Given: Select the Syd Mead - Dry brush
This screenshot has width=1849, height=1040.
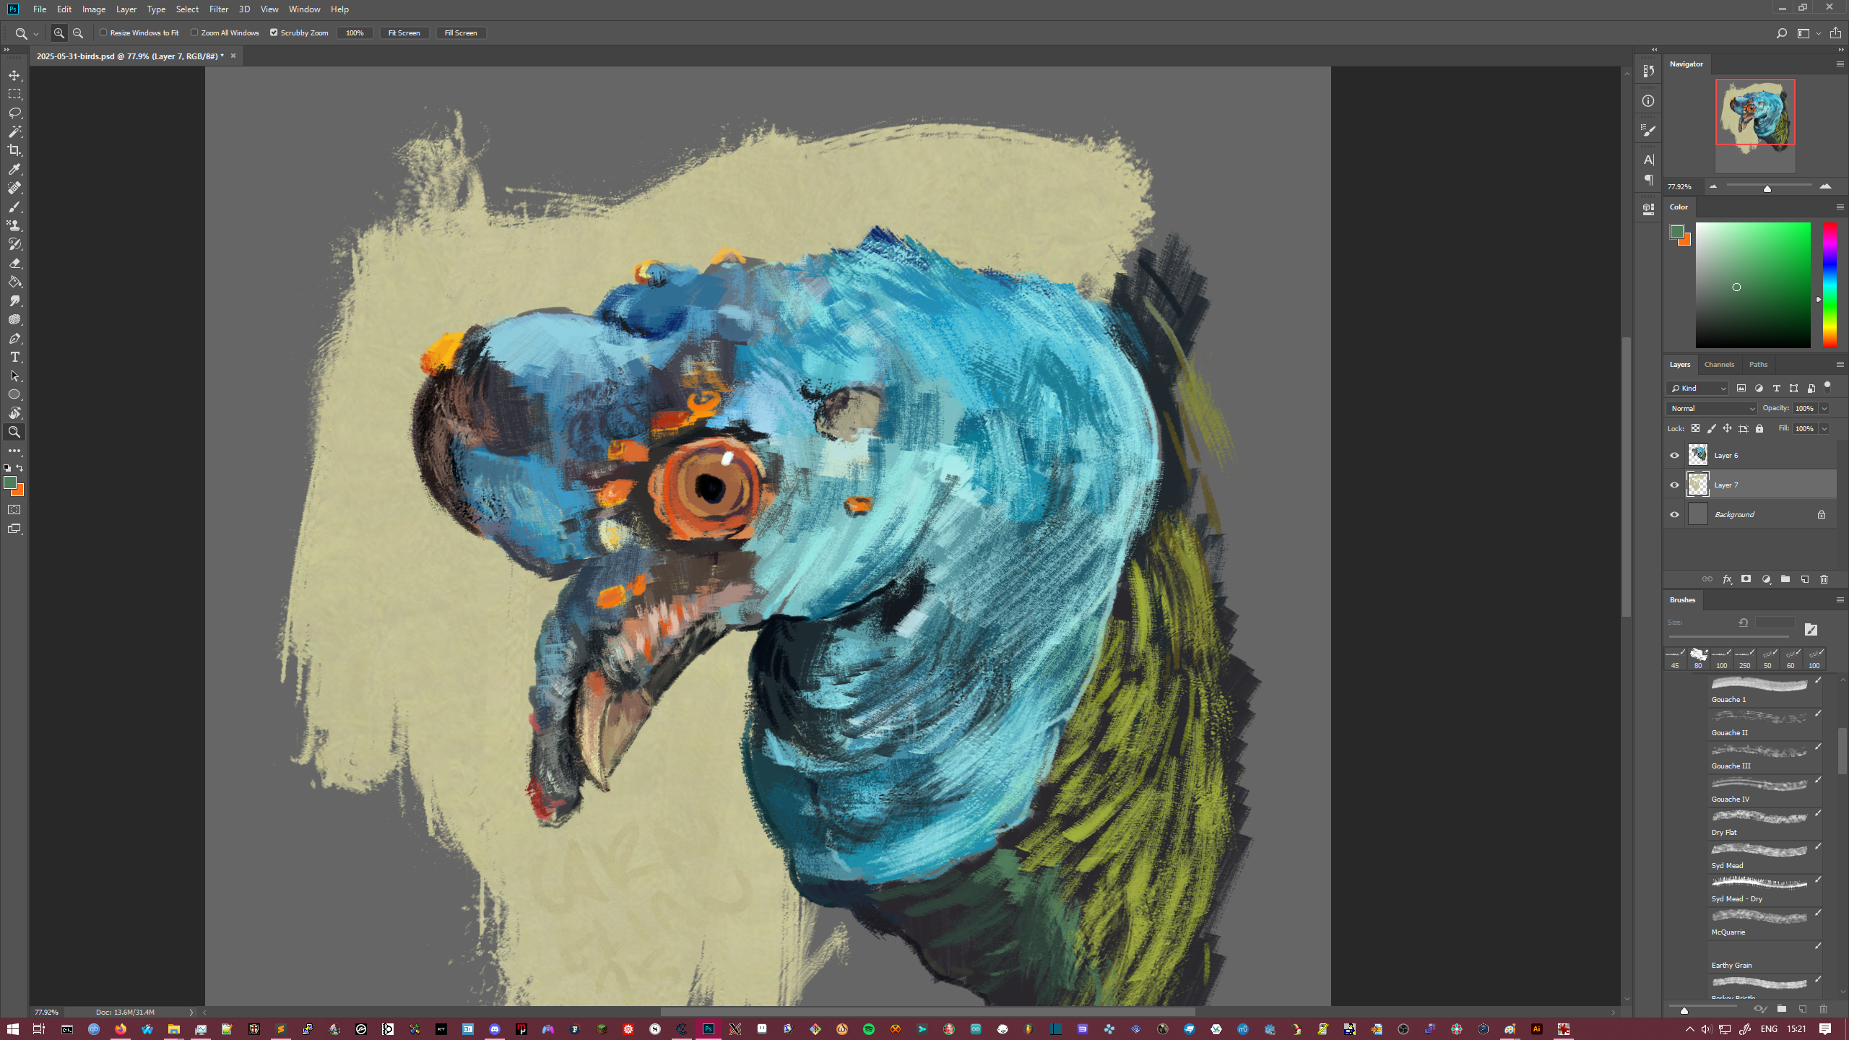Looking at the screenshot, I should tap(1764, 889).
